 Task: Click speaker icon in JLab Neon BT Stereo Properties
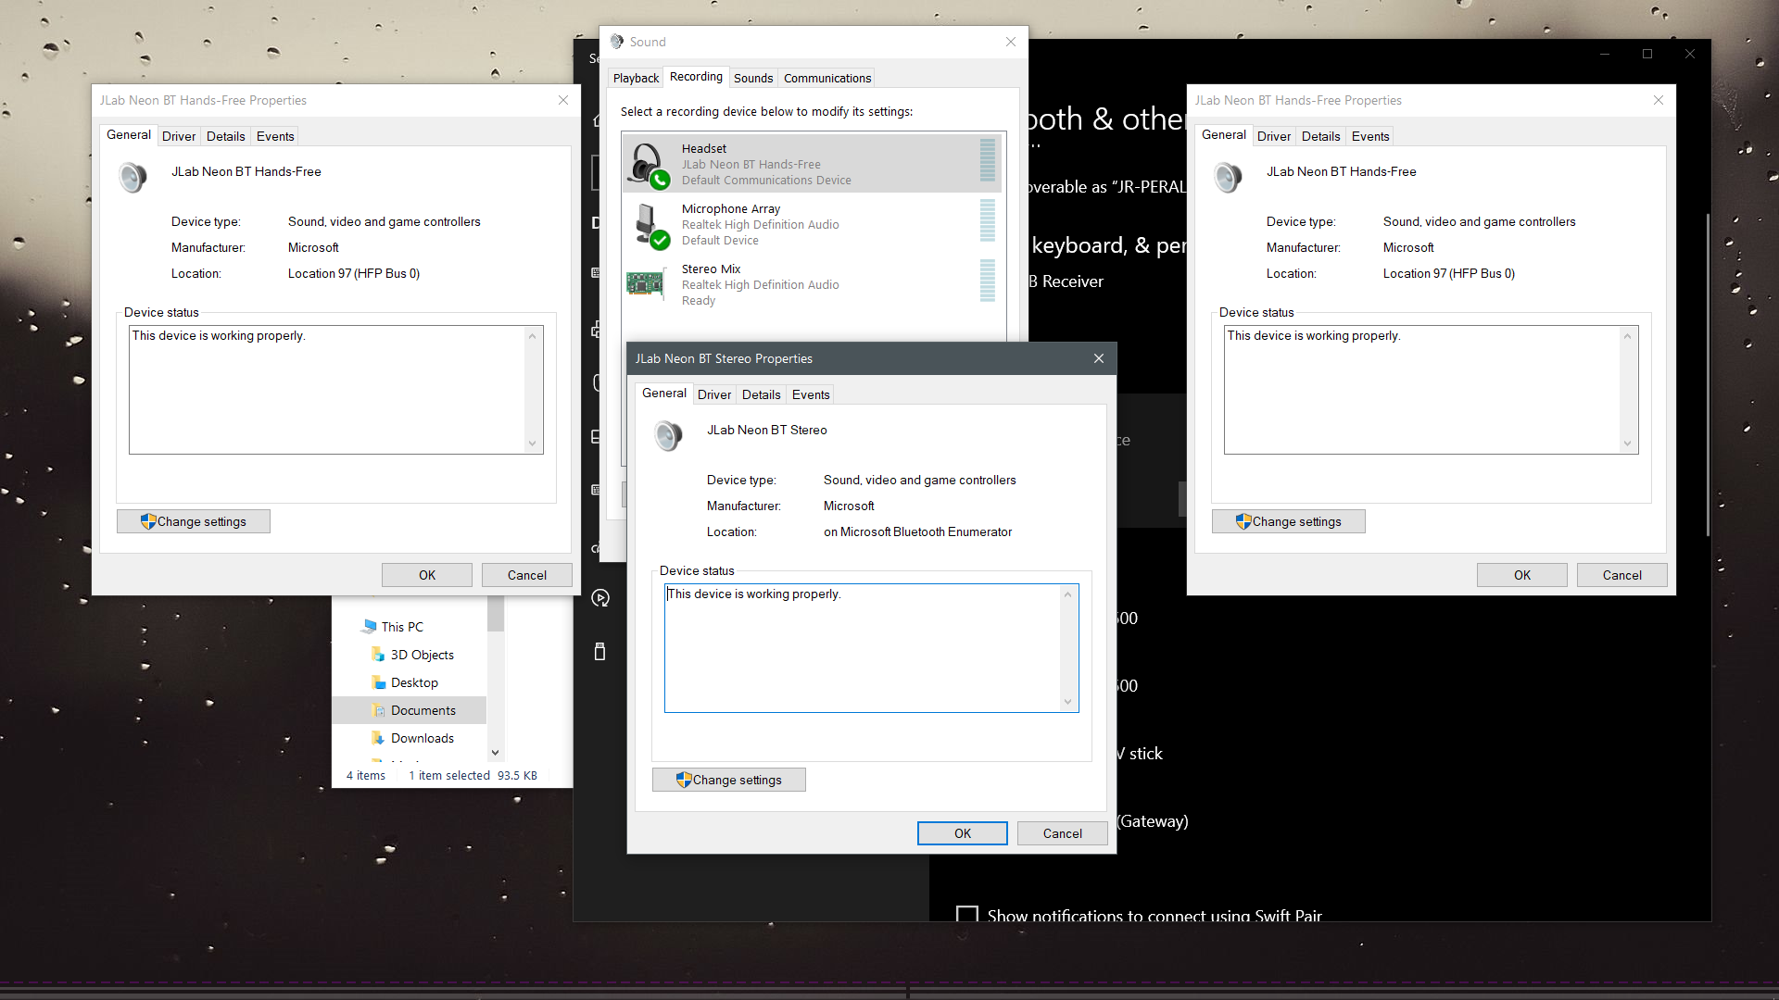[668, 435]
